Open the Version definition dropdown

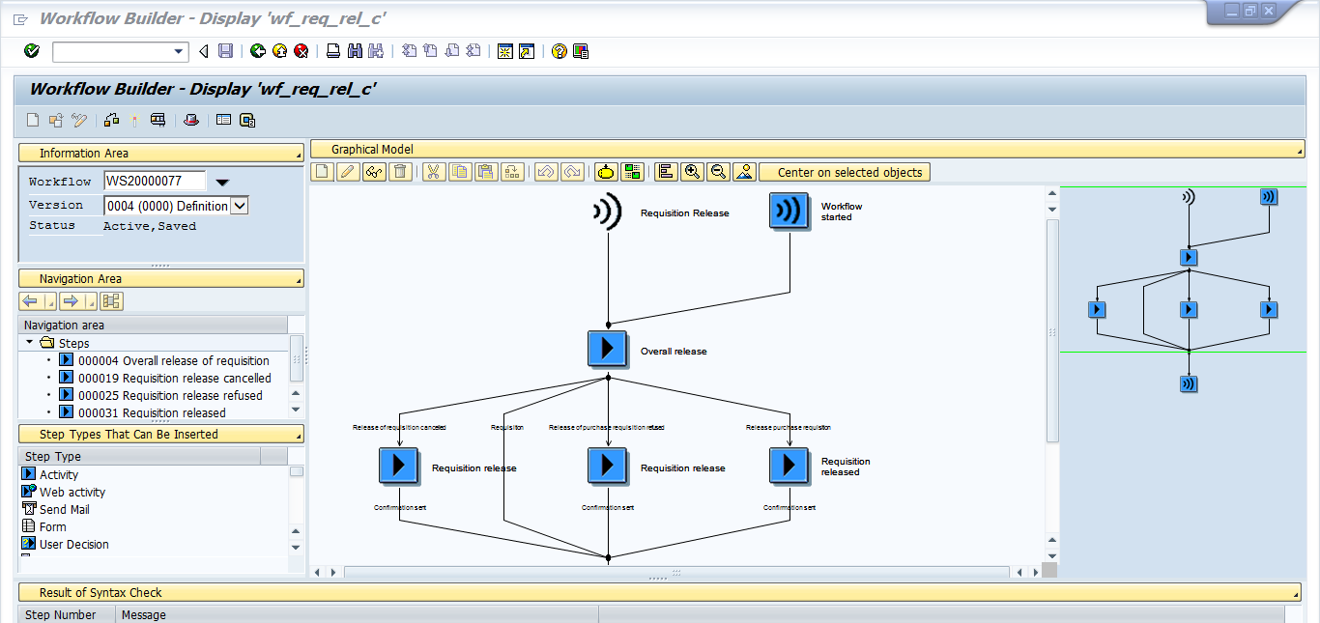click(x=242, y=205)
